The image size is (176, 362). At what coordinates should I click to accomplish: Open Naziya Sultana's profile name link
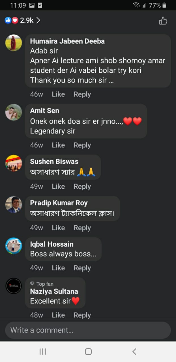tap(54, 291)
